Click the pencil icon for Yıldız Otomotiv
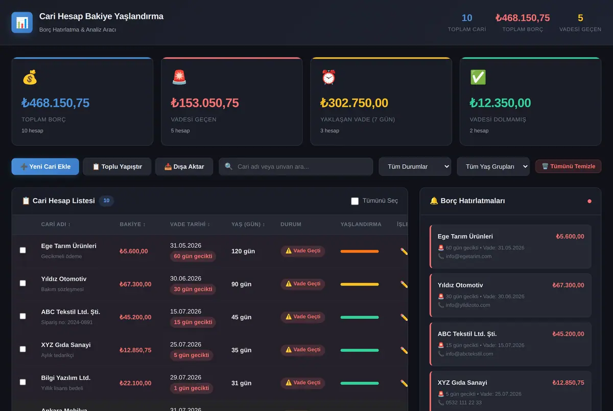Image resolution: width=613 pixels, height=411 pixels. (x=404, y=285)
